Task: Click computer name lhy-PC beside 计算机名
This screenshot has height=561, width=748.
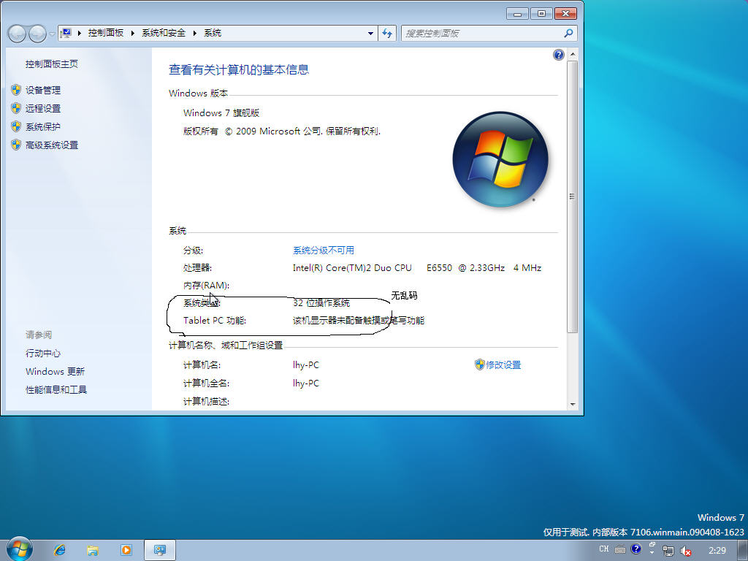Action: [x=306, y=365]
